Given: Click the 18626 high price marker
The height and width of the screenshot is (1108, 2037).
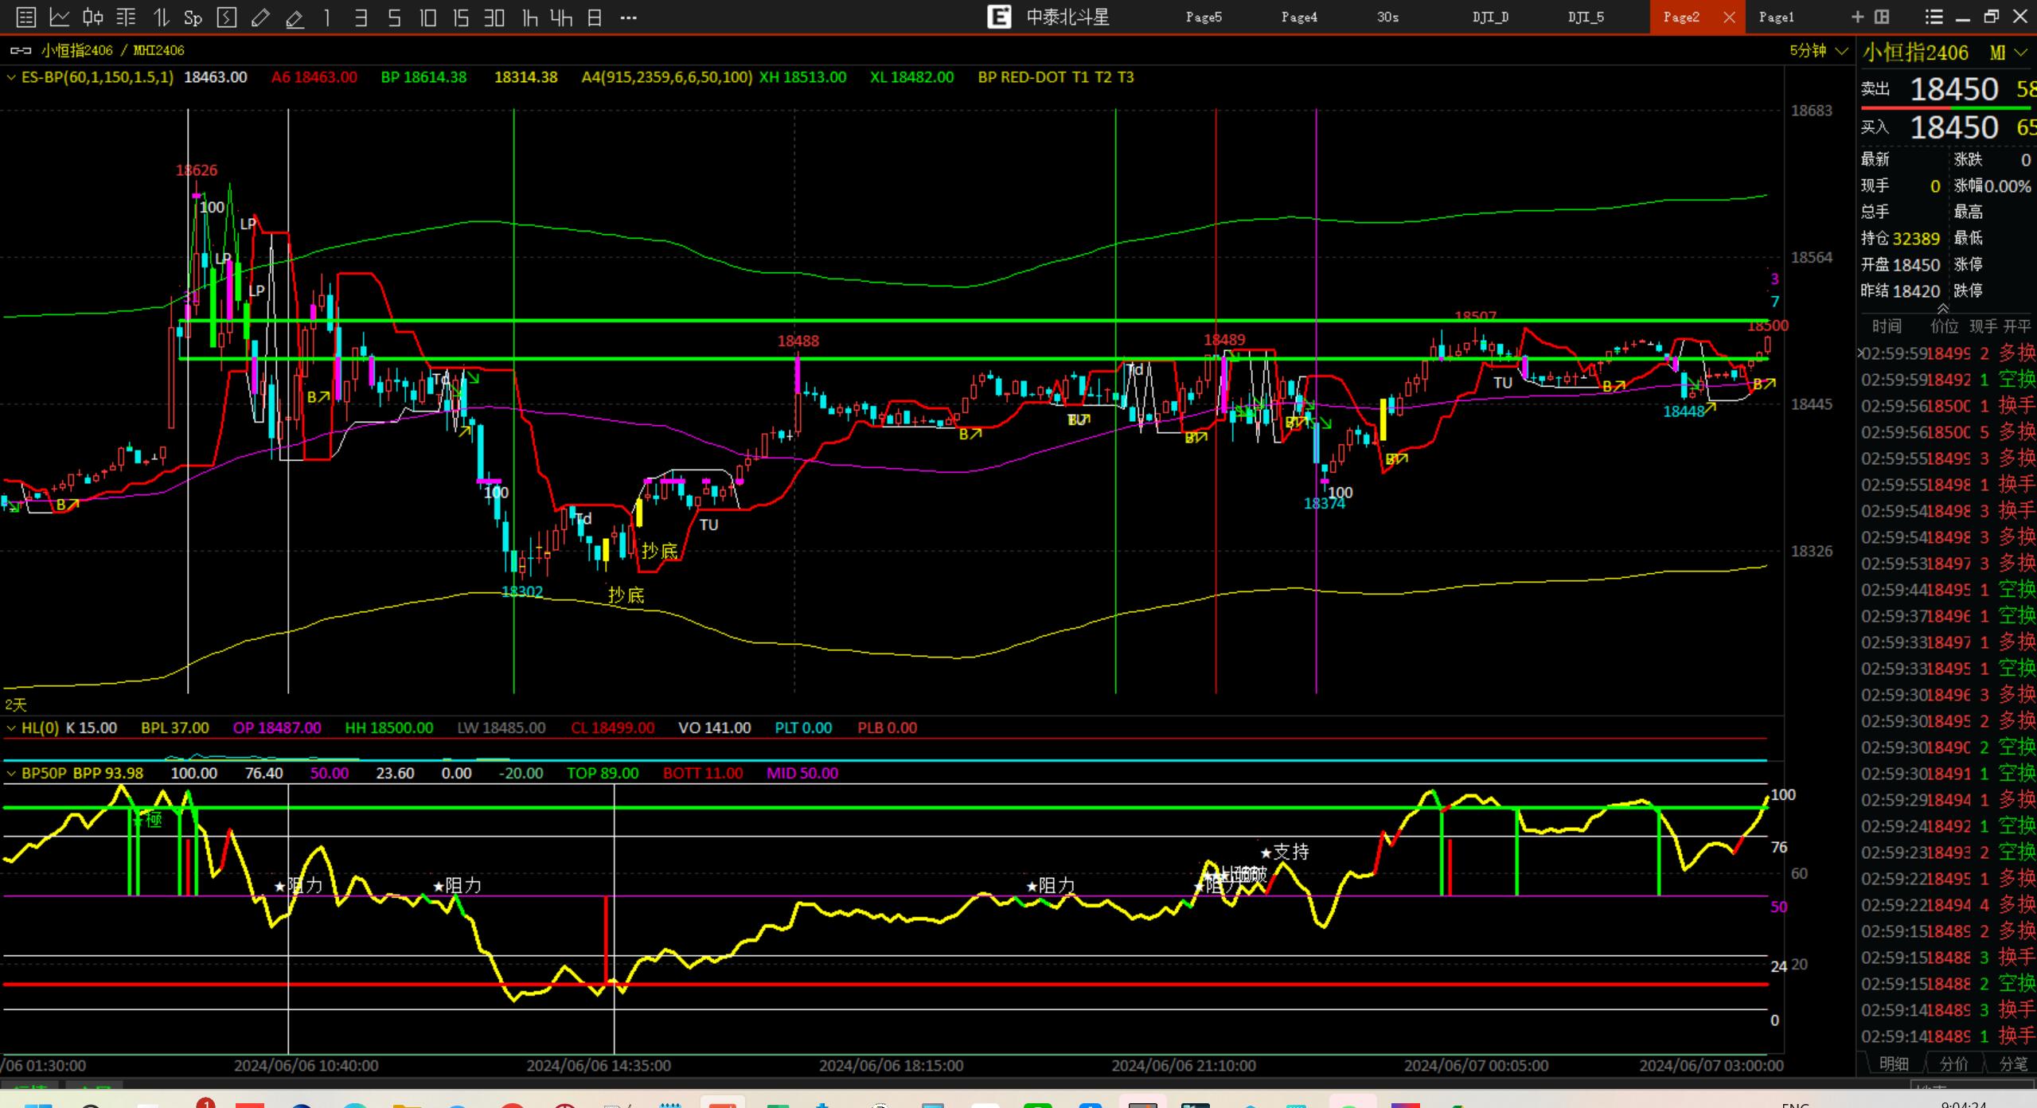Looking at the screenshot, I should pyautogui.click(x=196, y=170).
